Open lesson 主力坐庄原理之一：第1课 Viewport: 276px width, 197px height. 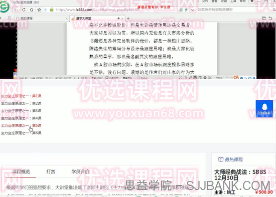point(21,96)
